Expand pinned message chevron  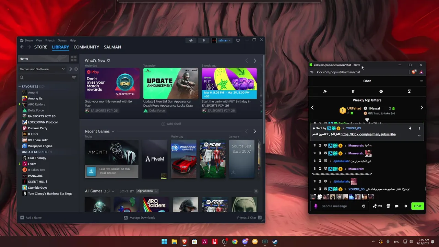419,136
